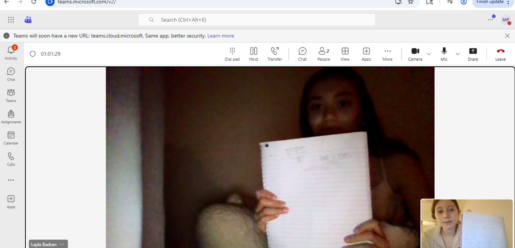
Task: Click the Teams search box
Action: 257,20
